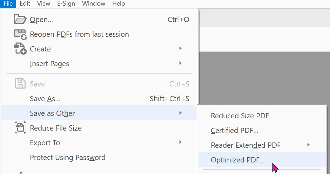330x174 pixels.
Task: Click the Create PDF icon
Action: 20,49
